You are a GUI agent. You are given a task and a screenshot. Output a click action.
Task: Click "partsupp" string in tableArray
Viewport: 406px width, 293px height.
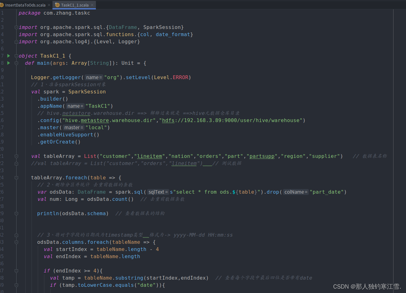pyautogui.click(x=262, y=156)
